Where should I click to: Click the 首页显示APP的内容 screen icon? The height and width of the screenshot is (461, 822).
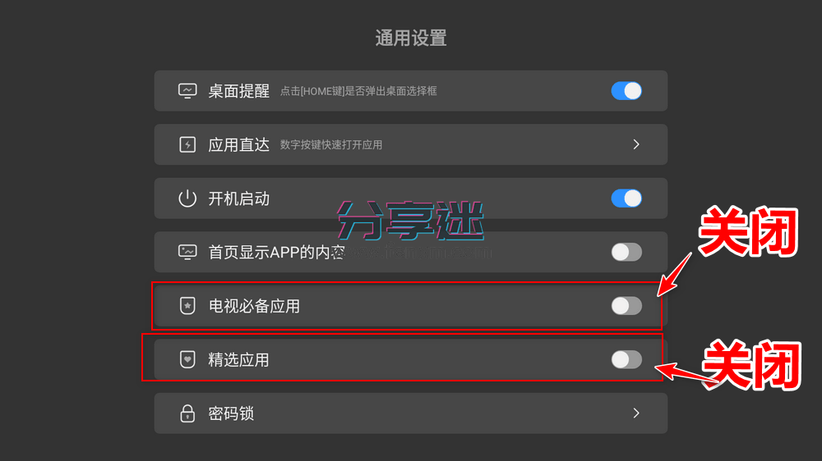click(x=187, y=252)
